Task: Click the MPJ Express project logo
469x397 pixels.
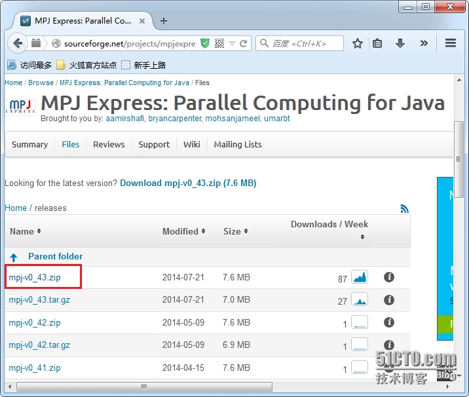Action: (x=20, y=107)
